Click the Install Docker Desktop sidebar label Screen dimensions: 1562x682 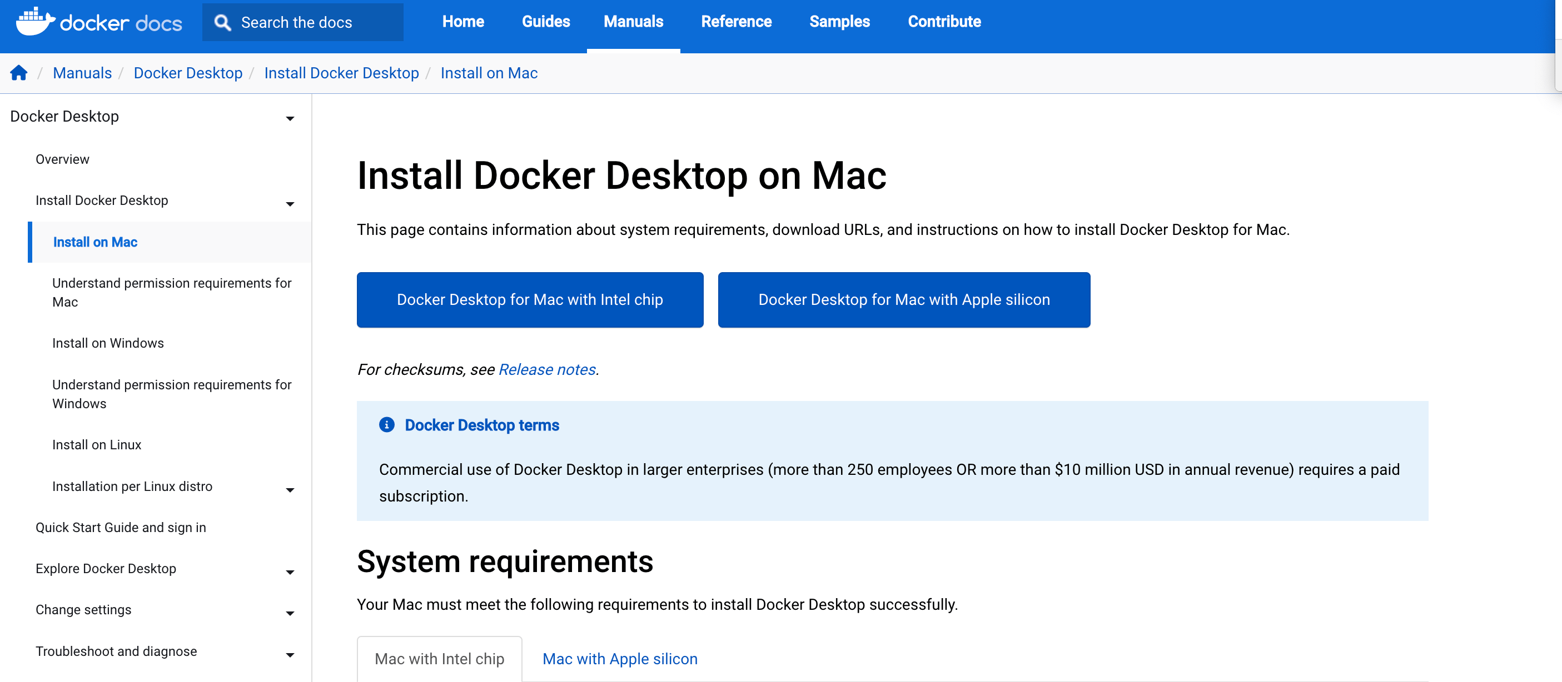pyautogui.click(x=102, y=200)
